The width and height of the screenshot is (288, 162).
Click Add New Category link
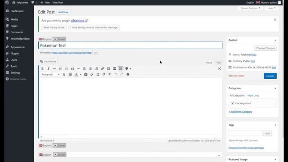[240, 112]
